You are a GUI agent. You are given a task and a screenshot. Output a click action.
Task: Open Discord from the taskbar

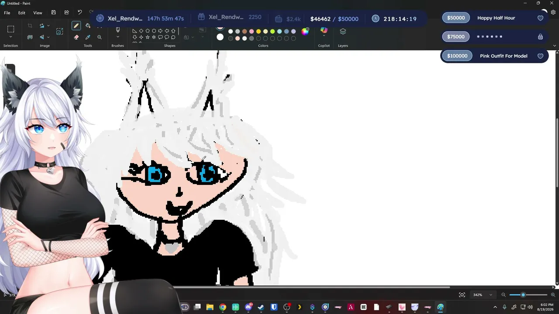tap(248, 307)
